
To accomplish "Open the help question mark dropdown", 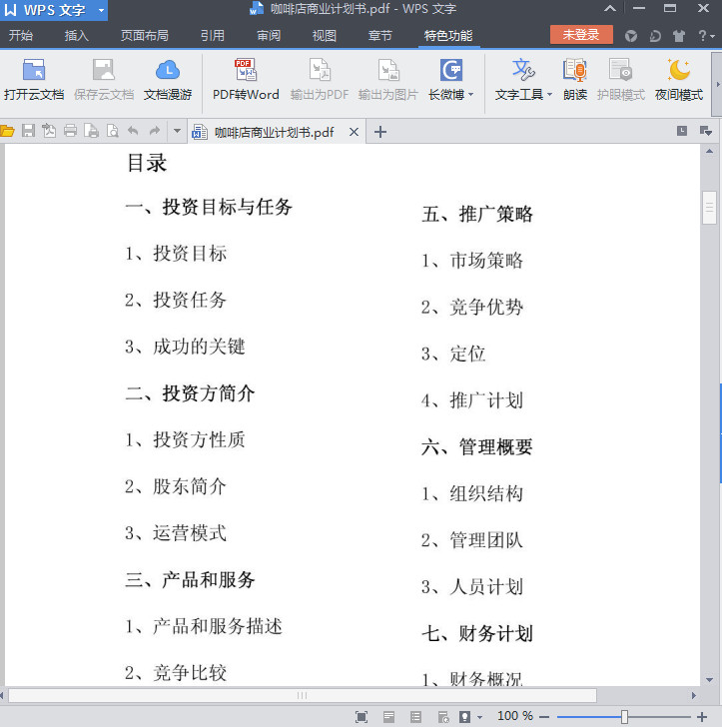I will tap(706, 36).
